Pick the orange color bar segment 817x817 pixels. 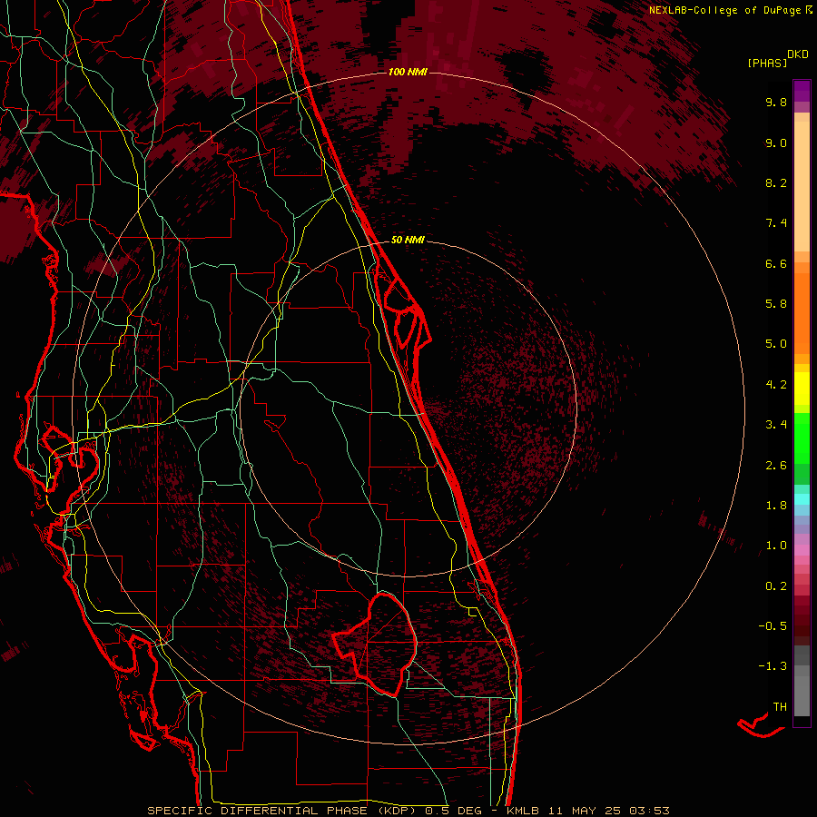pyautogui.click(x=802, y=314)
